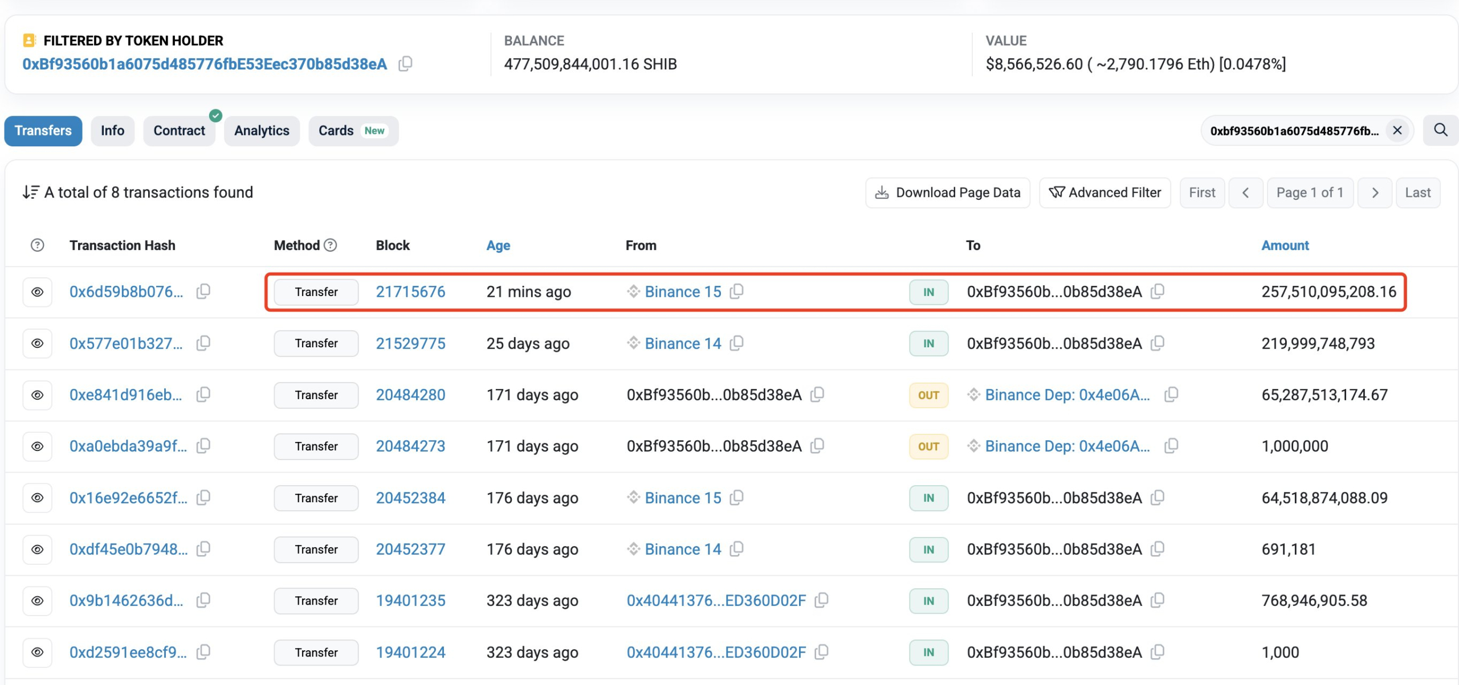Copy From address in block 20484280 row
Screen dimensions: 1459x685
click(817, 395)
